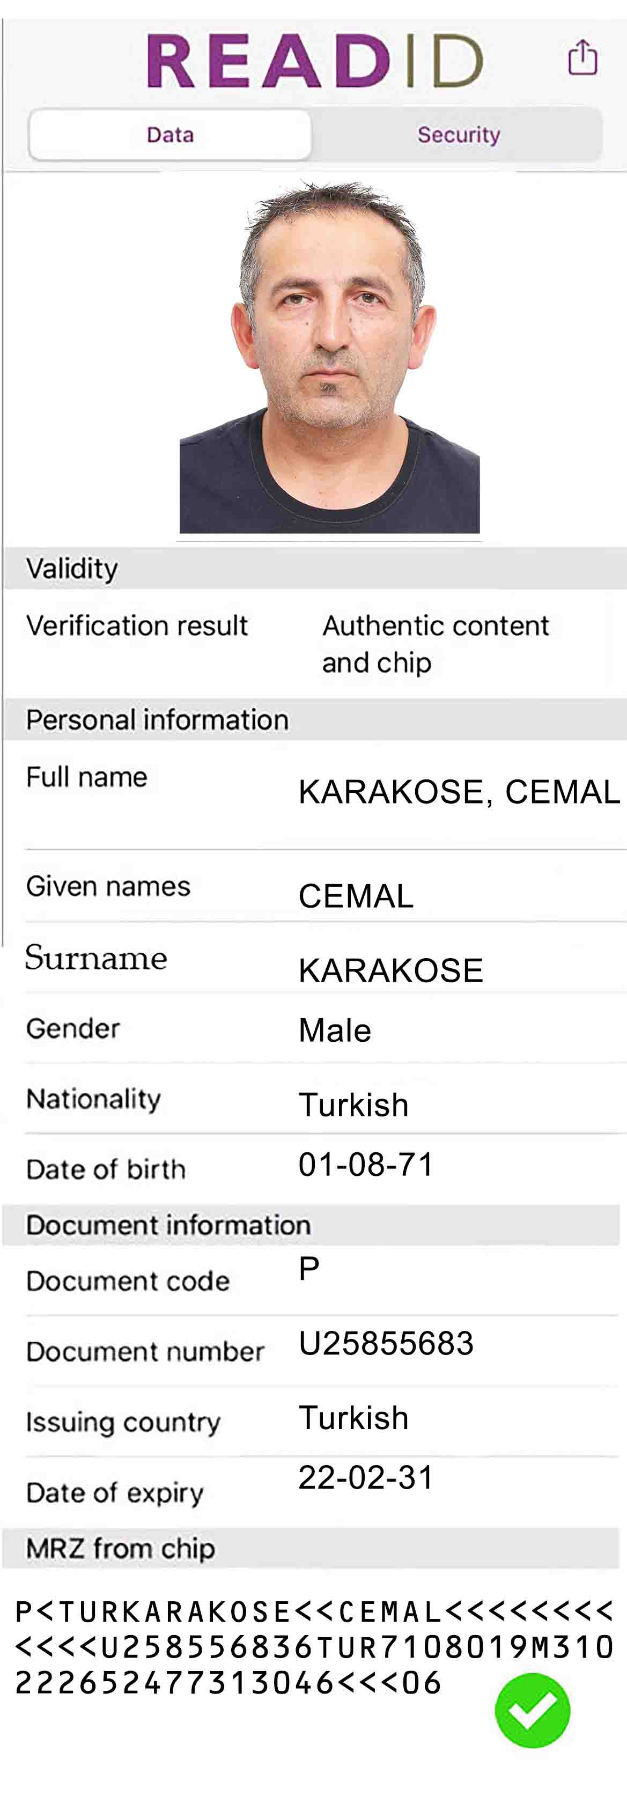Tap the Full name value KARAKOSE, CEMAL
Image resolution: width=627 pixels, height=1796 pixels.
[459, 792]
